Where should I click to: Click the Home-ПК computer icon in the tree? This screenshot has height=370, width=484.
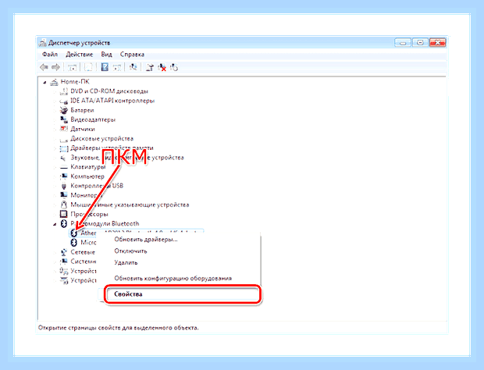point(54,82)
